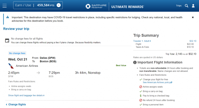Open See American Airlines policy link
Viewport: 199px width, 108px height.
click(157, 83)
